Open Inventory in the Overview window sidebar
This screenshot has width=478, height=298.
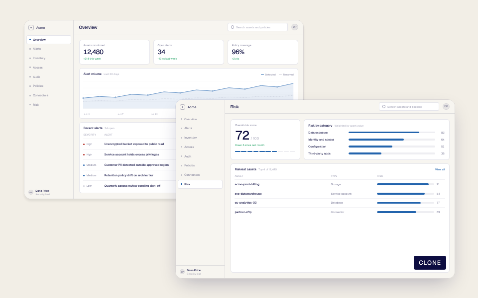pos(49,58)
